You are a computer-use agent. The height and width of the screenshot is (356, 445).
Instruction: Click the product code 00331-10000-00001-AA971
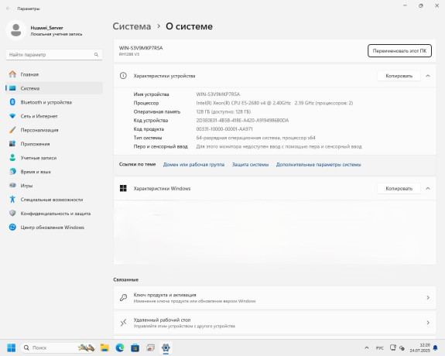(224, 129)
